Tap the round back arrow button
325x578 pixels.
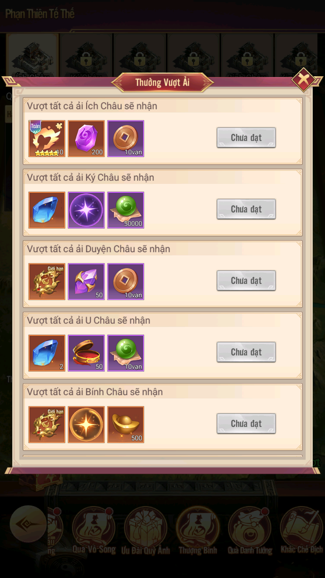pyautogui.click(x=28, y=524)
